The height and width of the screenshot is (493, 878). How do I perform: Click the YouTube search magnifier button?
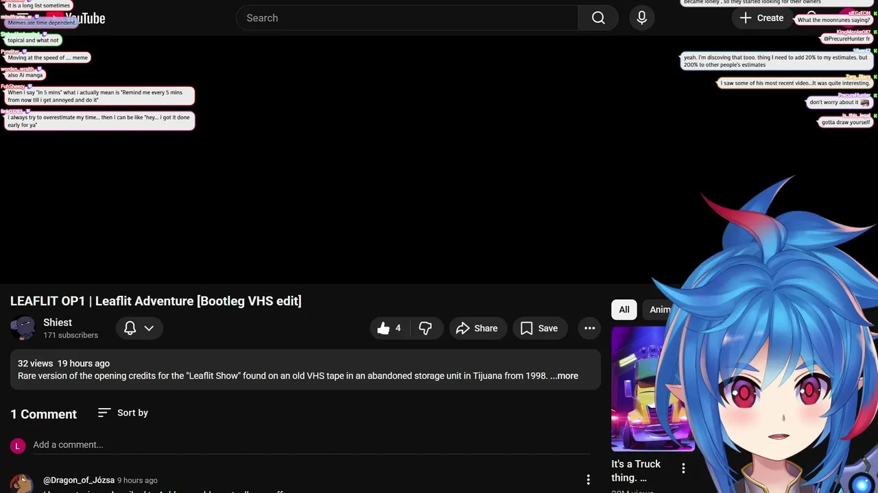click(598, 18)
